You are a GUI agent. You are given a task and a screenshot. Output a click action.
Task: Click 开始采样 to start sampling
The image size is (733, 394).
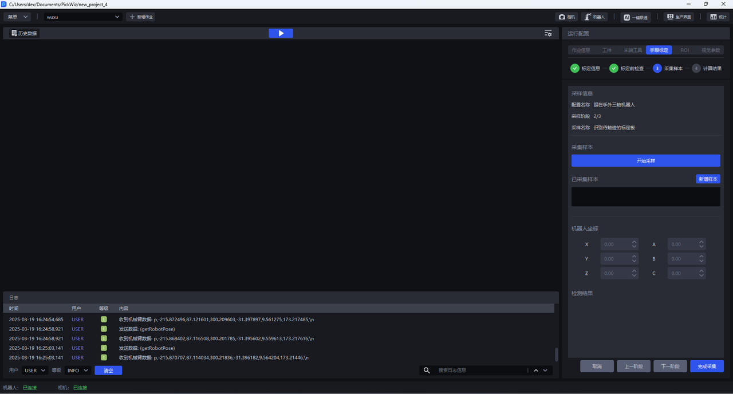point(645,161)
